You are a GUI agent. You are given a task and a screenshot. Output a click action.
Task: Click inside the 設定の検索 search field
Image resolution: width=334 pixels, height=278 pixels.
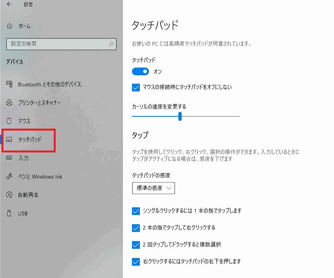tap(61, 44)
